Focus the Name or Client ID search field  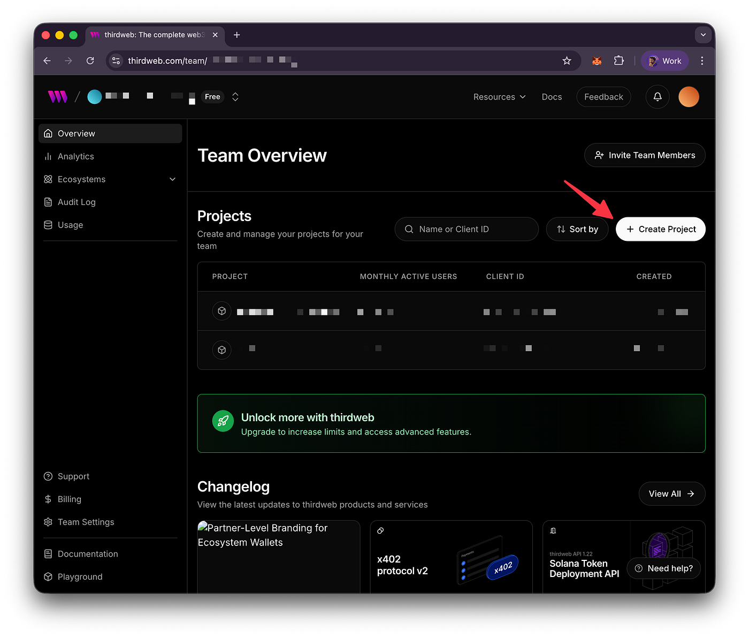point(467,229)
